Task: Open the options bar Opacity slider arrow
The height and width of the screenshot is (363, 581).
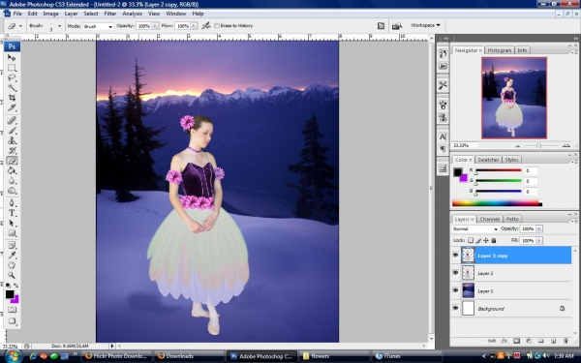Action: coord(155,26)
